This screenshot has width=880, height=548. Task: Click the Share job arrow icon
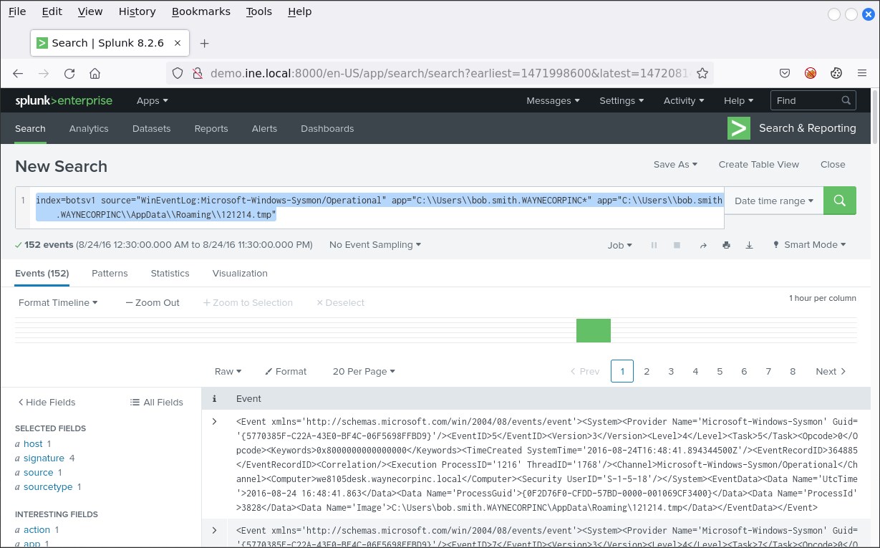(703, 245)
